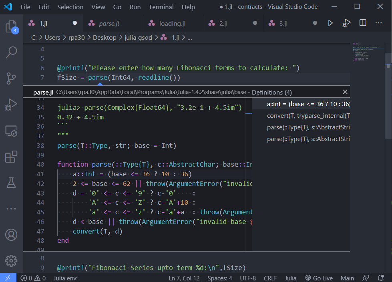Click 'Main' module in status bar
The image size is (392, 282).
coord(347,278)
